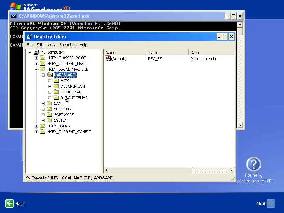Select the SOFTWARE key label
Viewport: 284px width, 213px height.
tap(64, 115)
